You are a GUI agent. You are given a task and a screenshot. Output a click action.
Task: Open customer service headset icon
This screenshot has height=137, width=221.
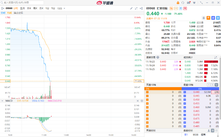click(x=183, y=3)
